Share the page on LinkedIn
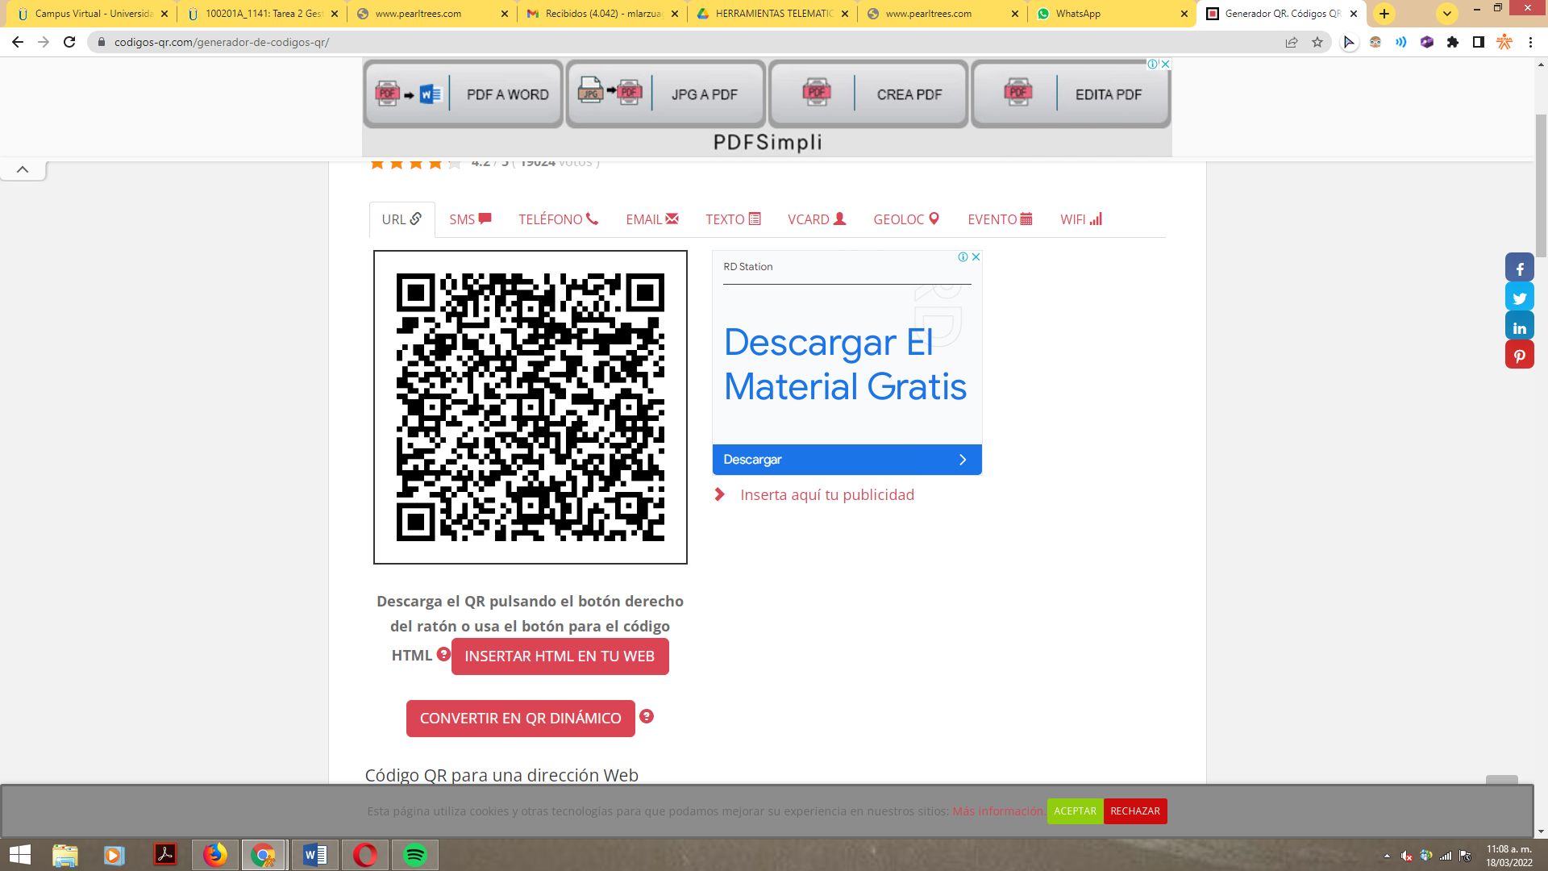1548x871 pixels. pyautogui.click(x=1519, y=326)
